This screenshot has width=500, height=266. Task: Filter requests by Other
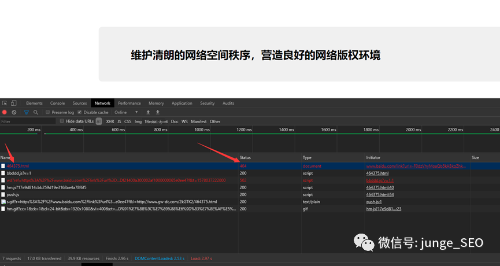215,121
